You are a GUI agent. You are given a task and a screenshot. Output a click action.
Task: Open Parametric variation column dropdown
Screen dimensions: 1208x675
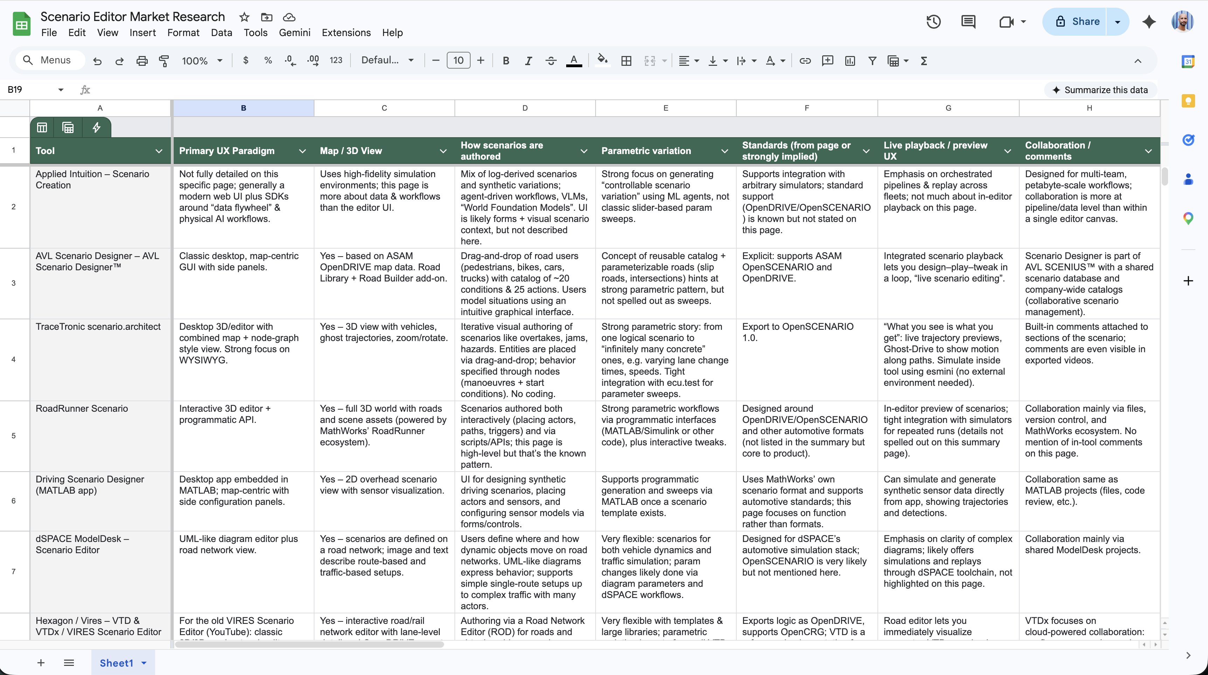tap(724, 151)
